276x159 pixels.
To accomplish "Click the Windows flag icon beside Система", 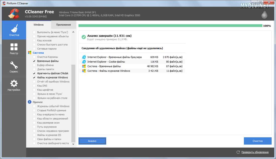I will [30, 53].
